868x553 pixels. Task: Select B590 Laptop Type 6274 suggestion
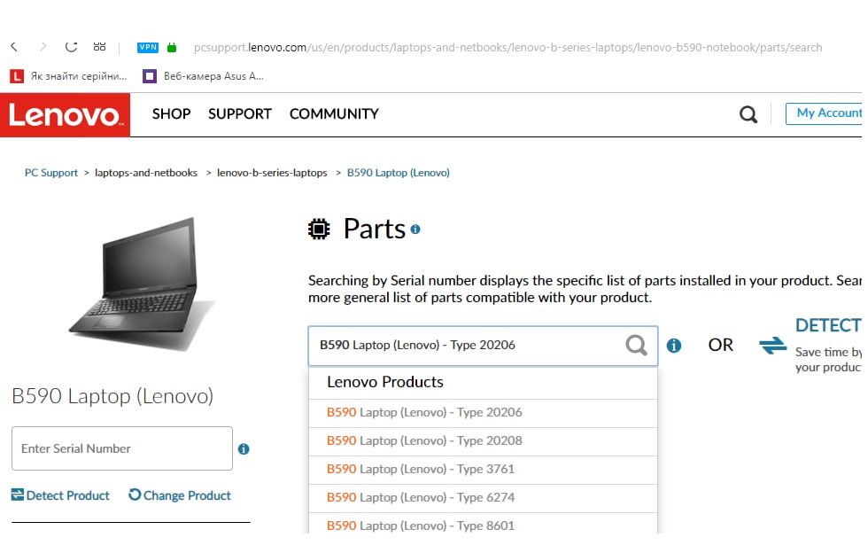click(x=483, y=497)
